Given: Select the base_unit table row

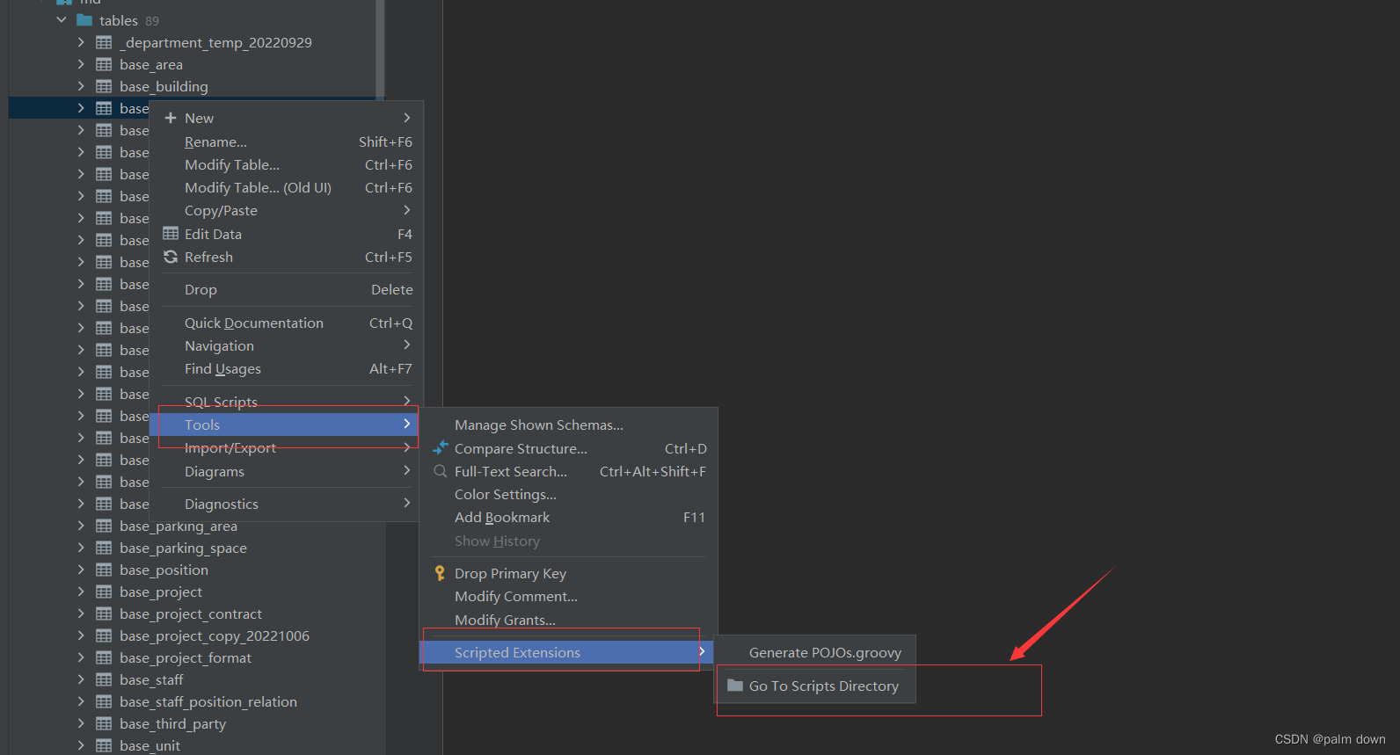Looking at the screenshot, I should click(x=197, y=745).
